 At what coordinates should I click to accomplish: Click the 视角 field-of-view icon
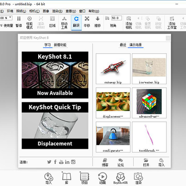[x=107, y=18]
